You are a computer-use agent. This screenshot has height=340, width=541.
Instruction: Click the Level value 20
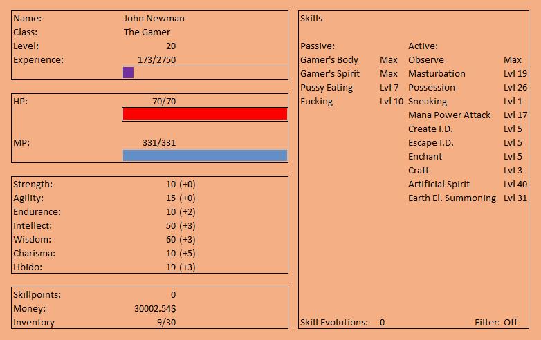171,46
